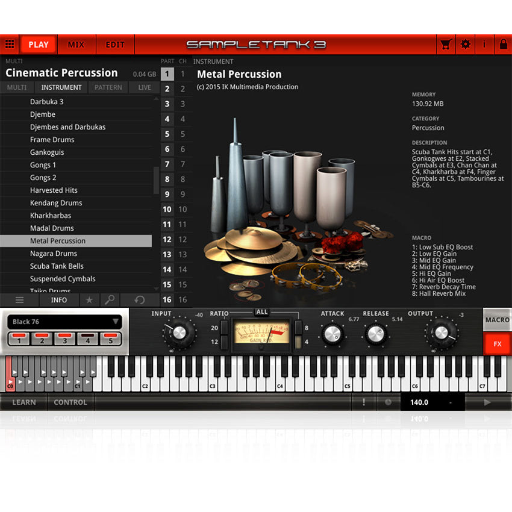Viewport: 512px width, 512px height.
Task: Open the instrument search magnifier
Action: click(108, 299)
